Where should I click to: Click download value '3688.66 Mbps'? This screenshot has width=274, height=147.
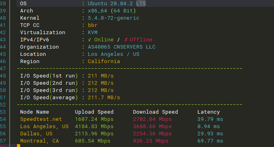tap(152, 127)
